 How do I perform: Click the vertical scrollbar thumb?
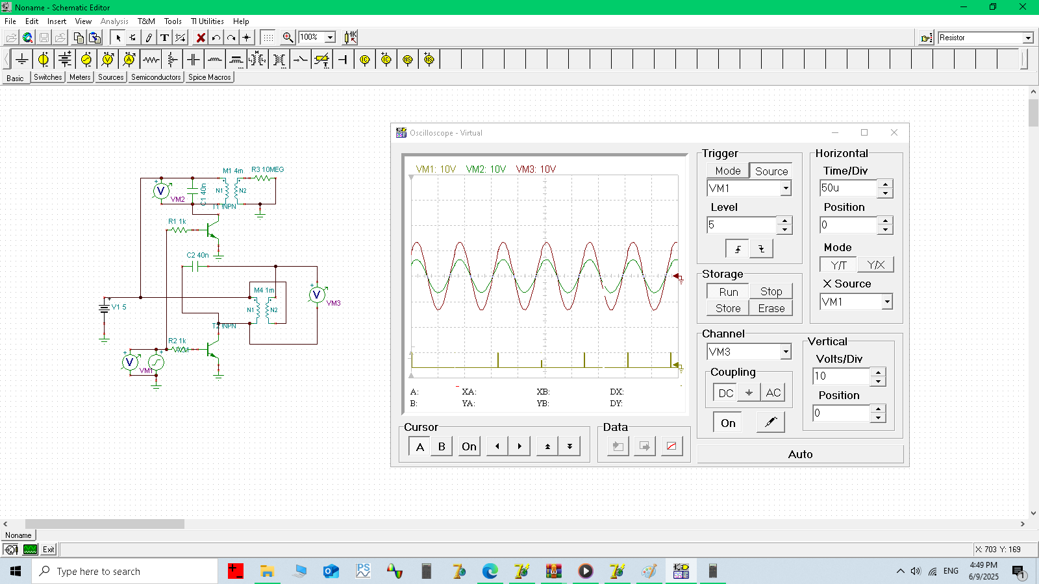tap(1033, 112)
